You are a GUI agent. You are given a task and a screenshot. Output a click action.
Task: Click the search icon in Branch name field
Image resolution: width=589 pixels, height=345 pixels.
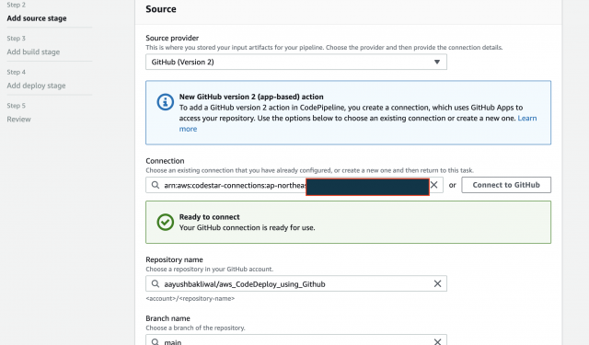point(156,341)
